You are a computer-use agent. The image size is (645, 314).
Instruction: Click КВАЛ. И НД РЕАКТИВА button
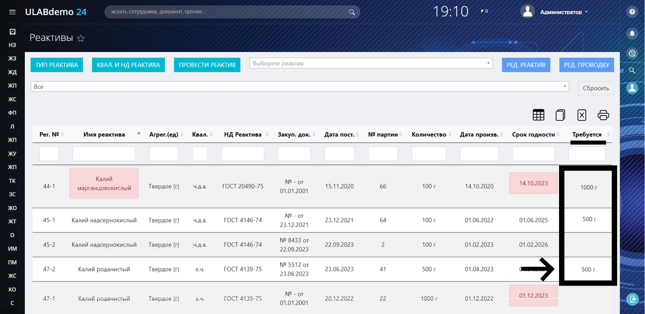coord(128,65)
